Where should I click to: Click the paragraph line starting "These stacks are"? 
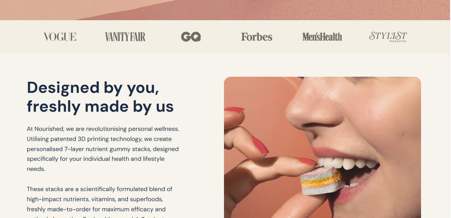[x=100, y=189]
